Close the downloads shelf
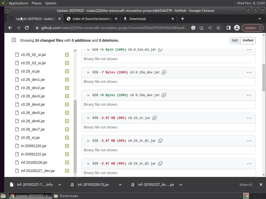 click(x=261, y=184)
